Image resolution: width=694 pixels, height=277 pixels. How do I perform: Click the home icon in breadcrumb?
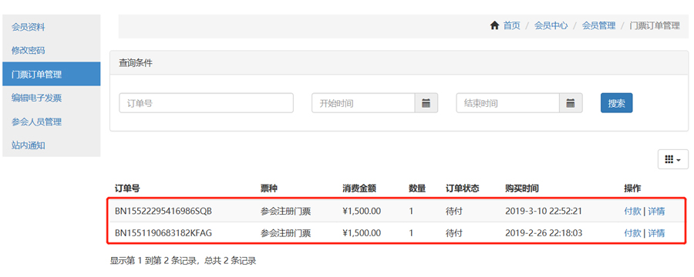tap(494, 25)
